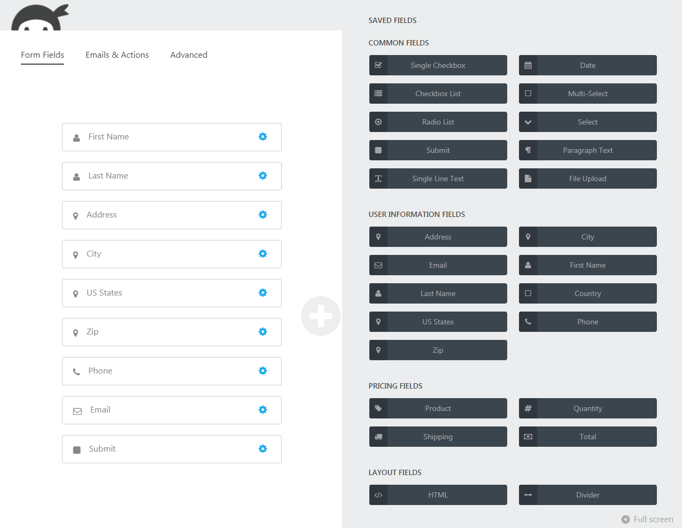The height and width of the screenshot is (528, 682).
Task: Add a Radio List field
Action: click(438, 122)
